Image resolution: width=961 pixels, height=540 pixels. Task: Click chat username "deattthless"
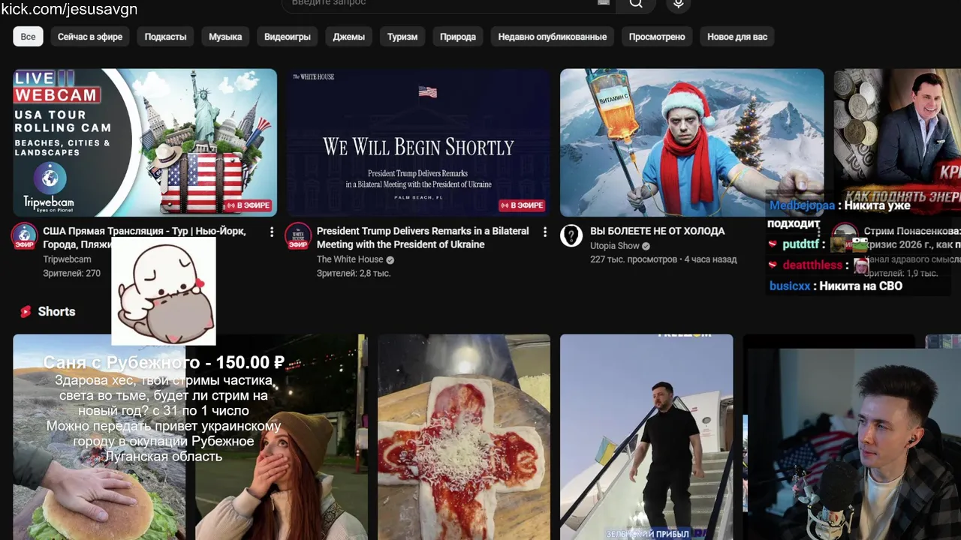point(812,265)
